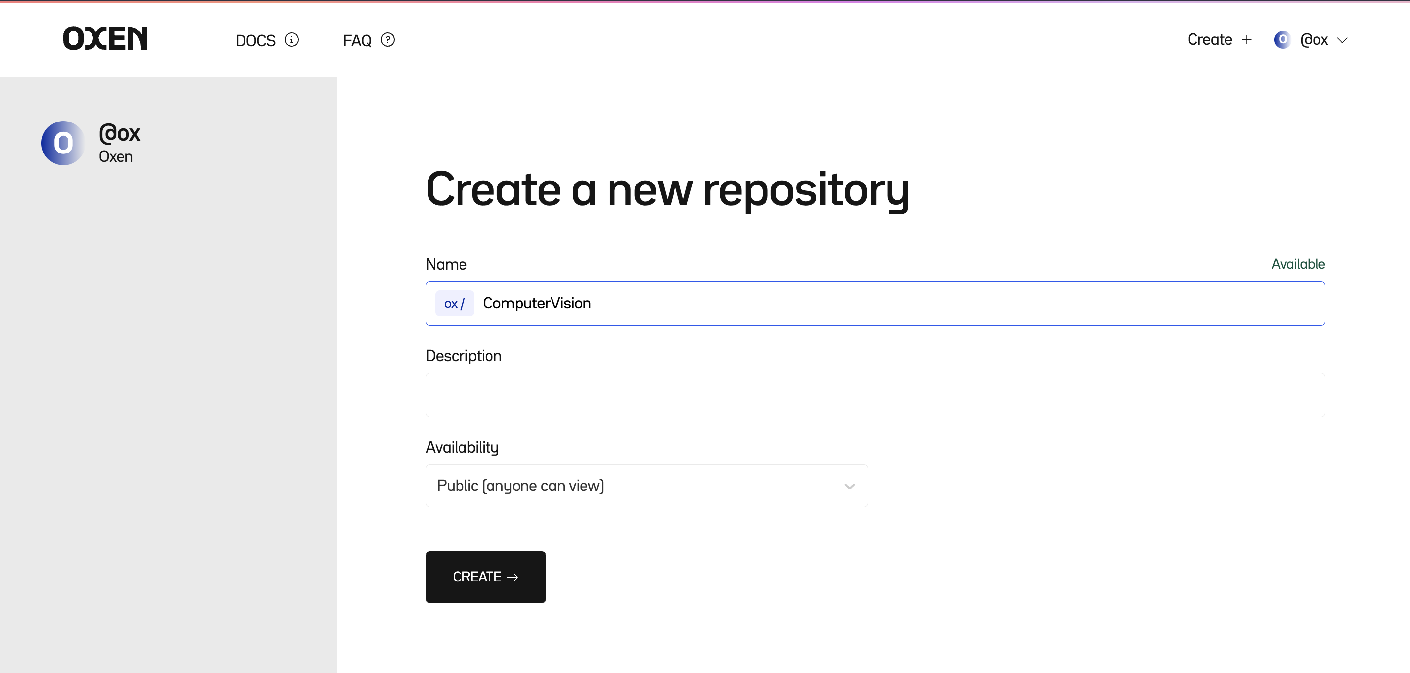Image resolution: width=1410 pixels, height=673 pixels.
Task: Click the @ox username in top bar
Action: point(1314,40)
